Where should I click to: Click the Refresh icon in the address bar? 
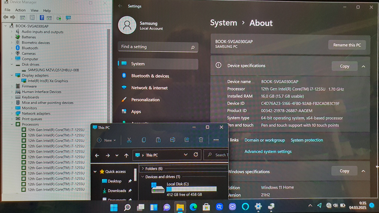point(196,155)
